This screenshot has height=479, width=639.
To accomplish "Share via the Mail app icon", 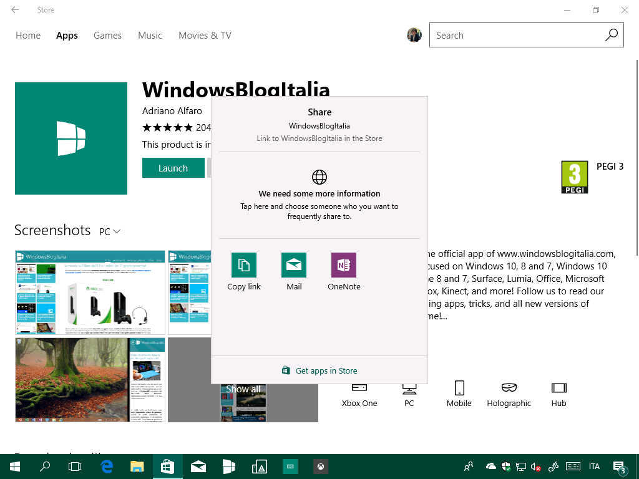I will pyautogui.click(x=294, y=264).
